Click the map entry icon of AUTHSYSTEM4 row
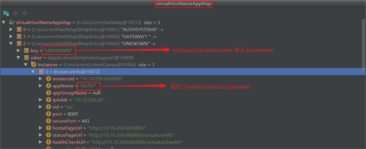The height and width of the screenshot is (149, 366). pos(19,30)
